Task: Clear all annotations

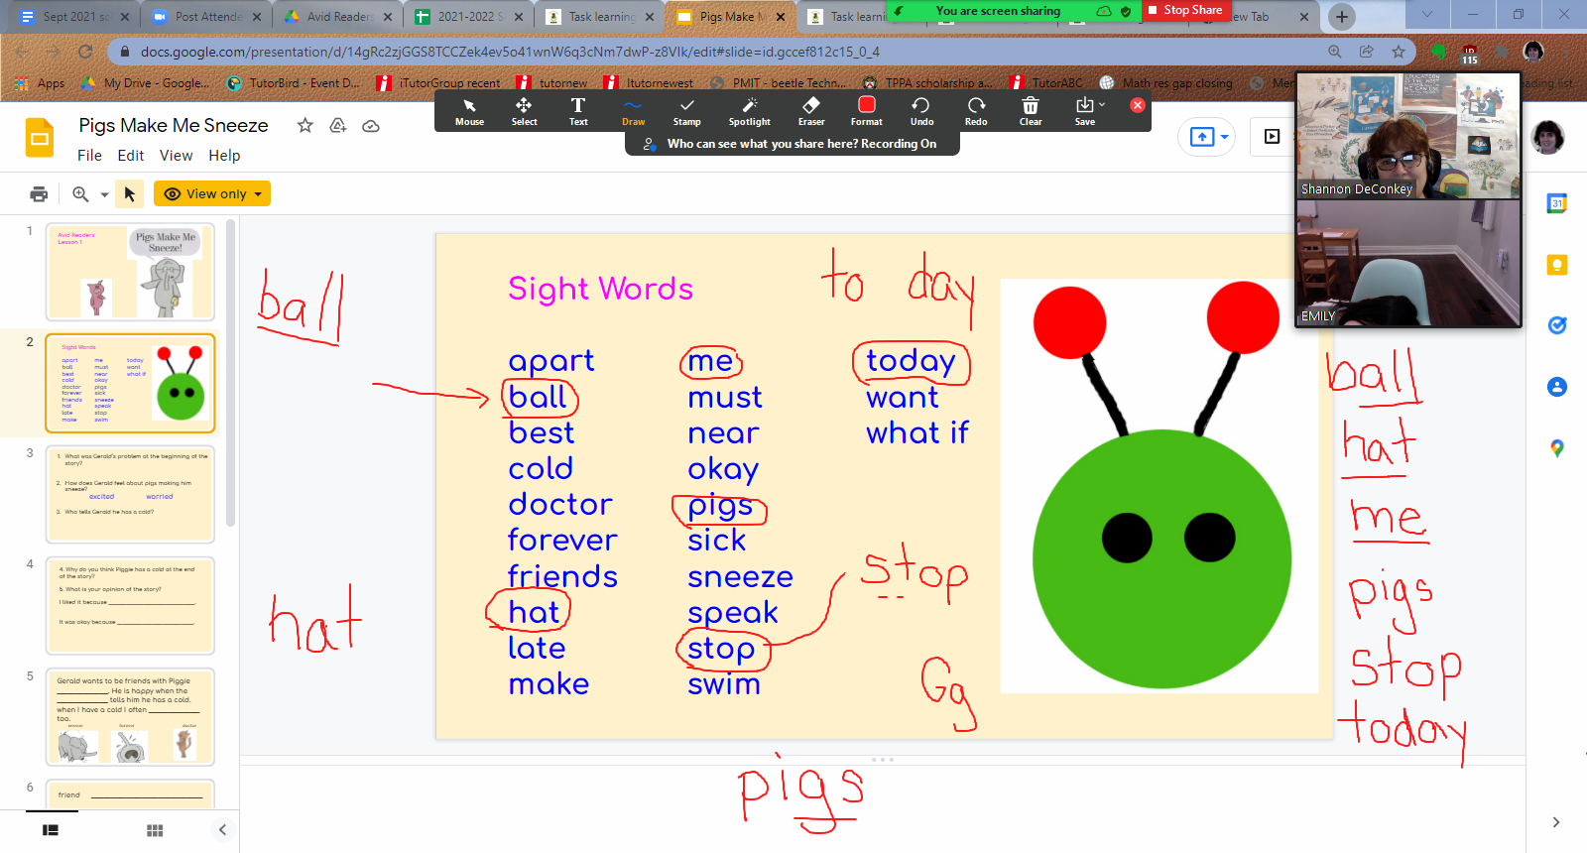Action: tap(1031, 111)
